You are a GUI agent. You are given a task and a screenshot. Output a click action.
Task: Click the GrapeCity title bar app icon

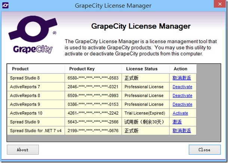[x=5, y=5]
